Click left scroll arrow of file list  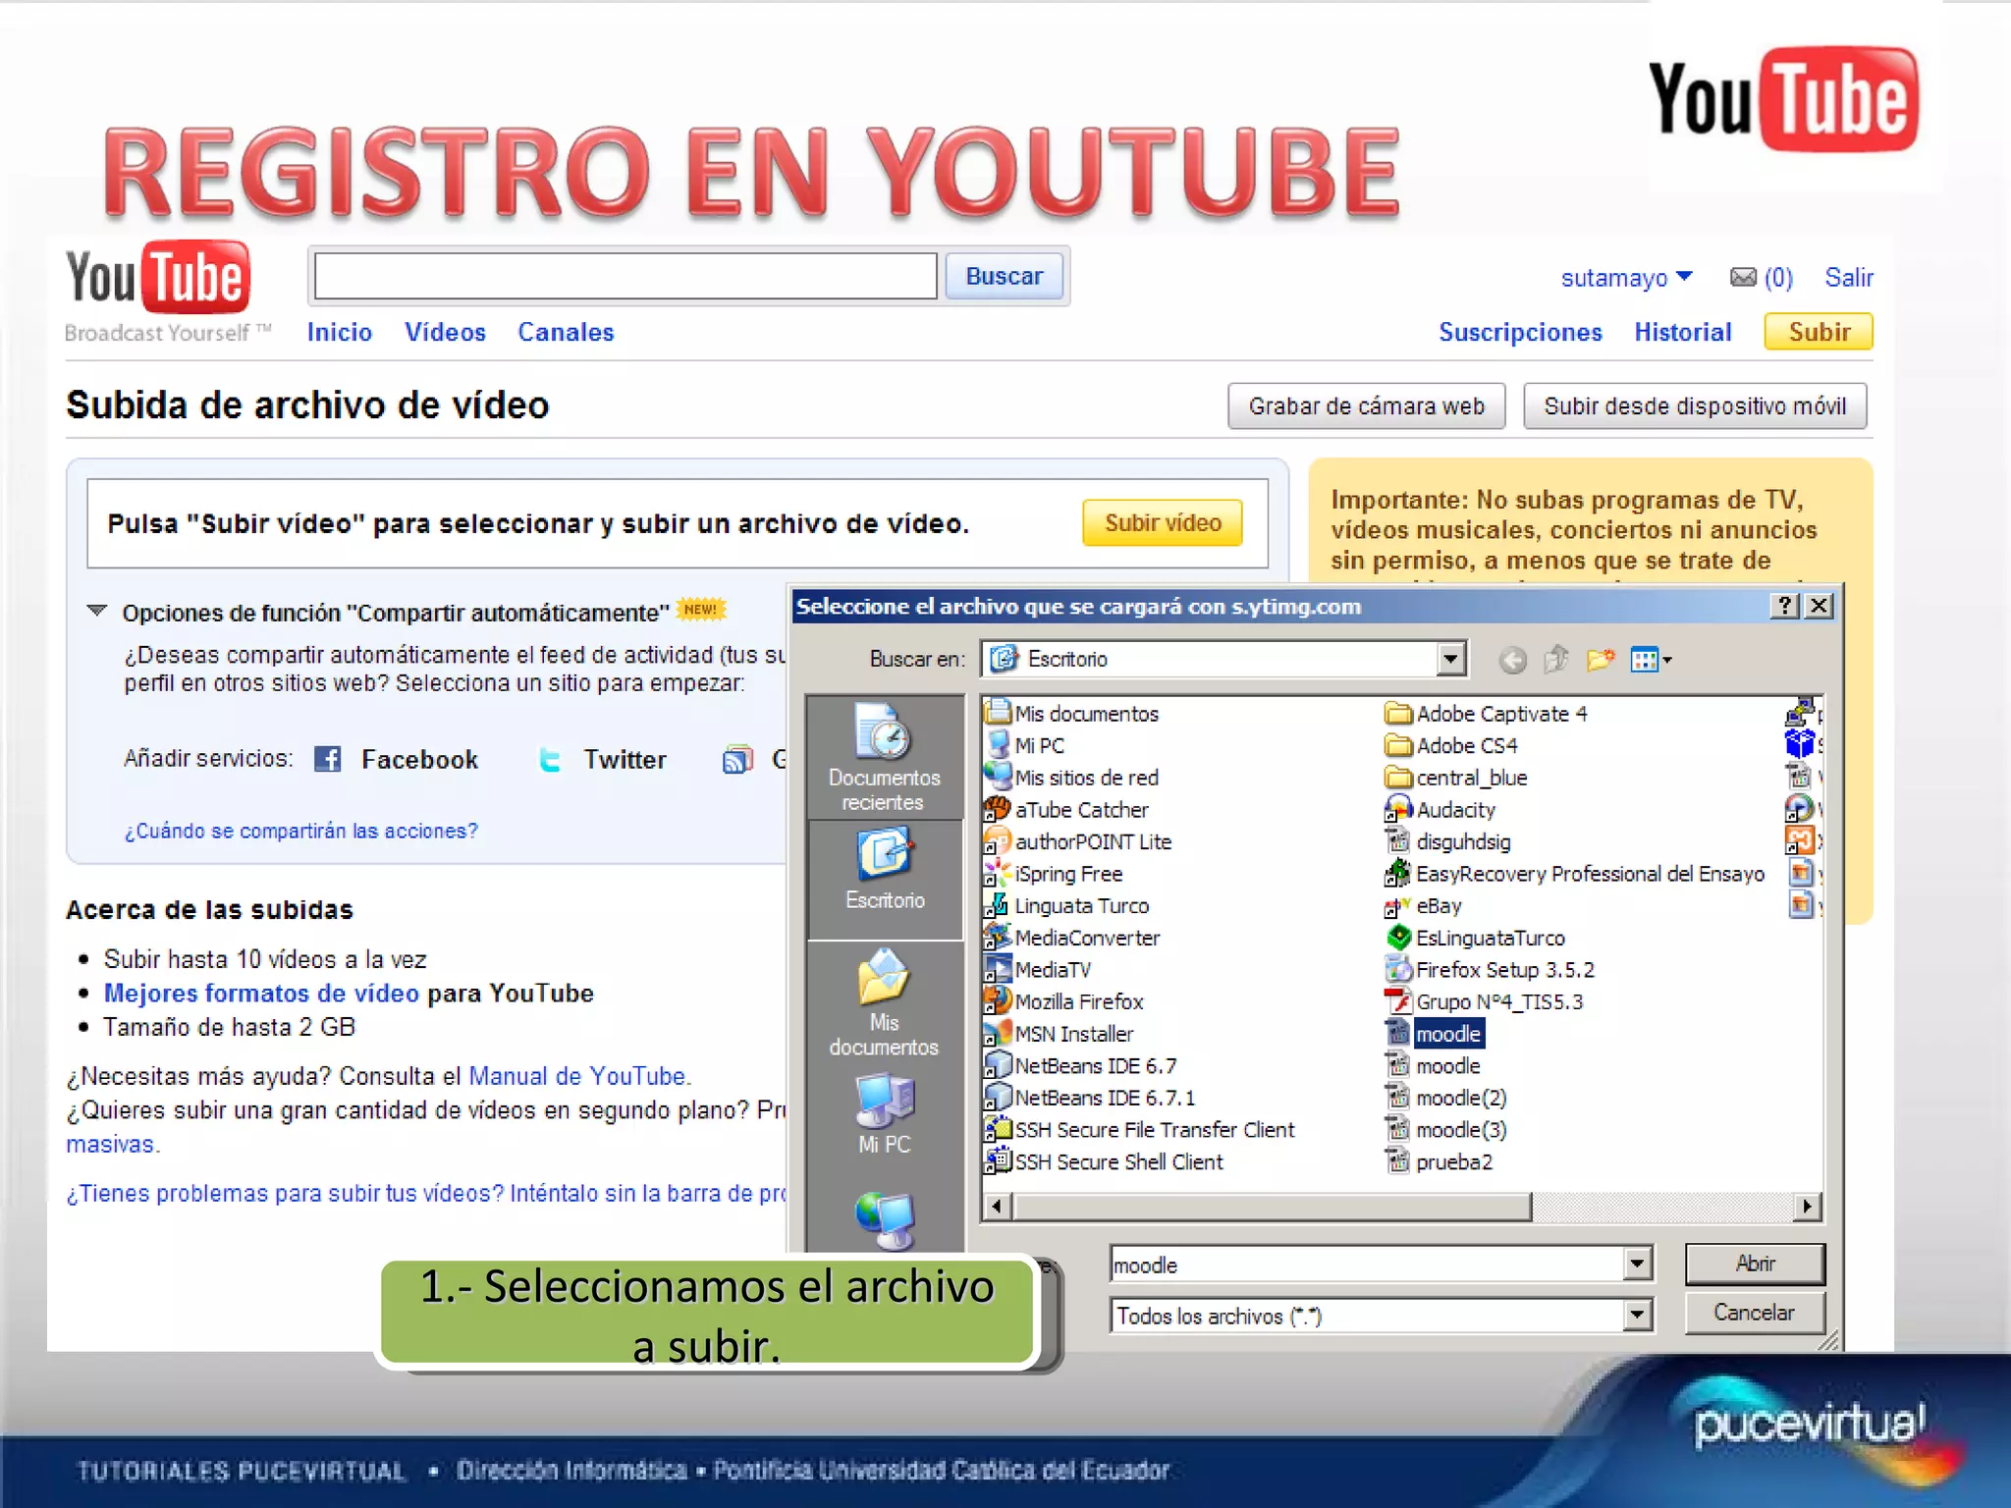point(998,1206)
